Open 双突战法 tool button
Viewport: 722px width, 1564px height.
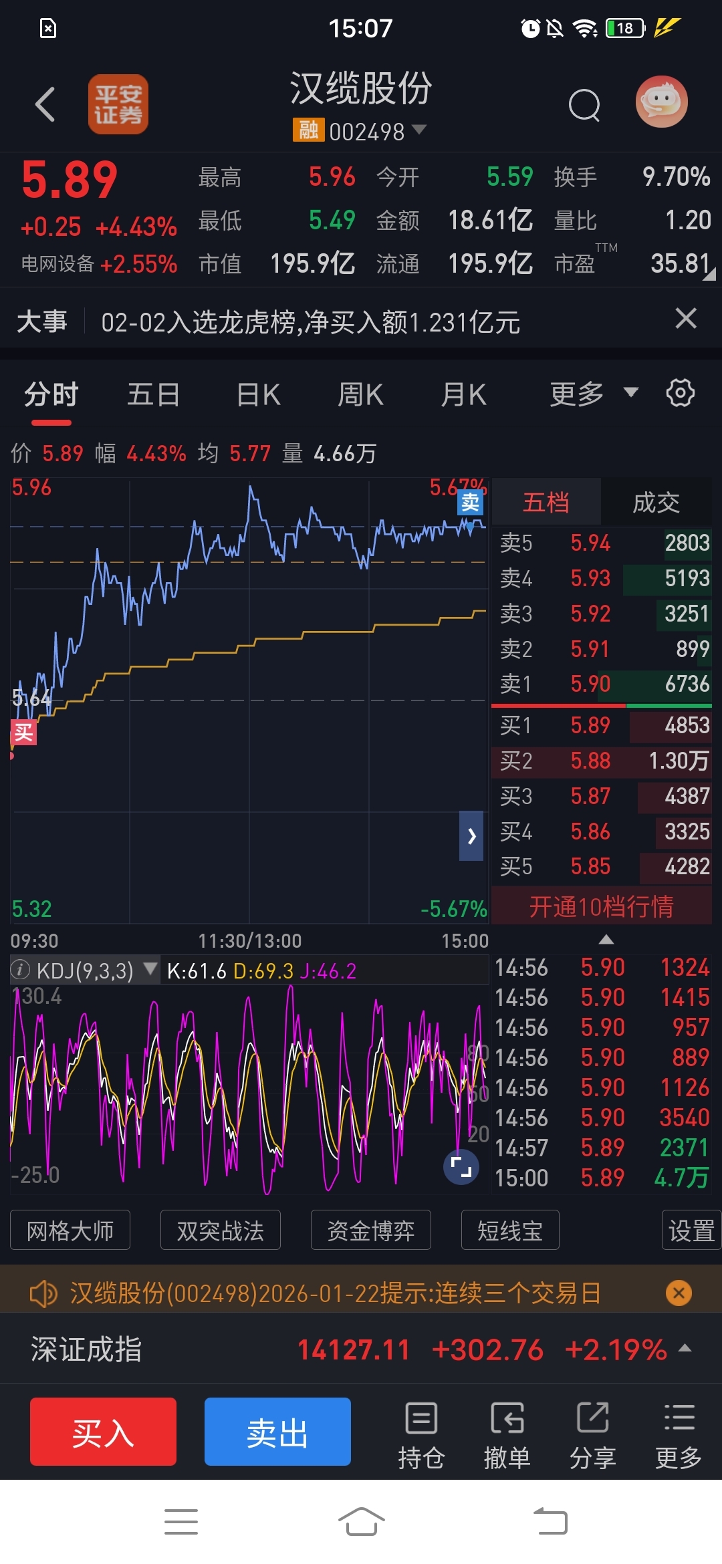point(221,1230)
